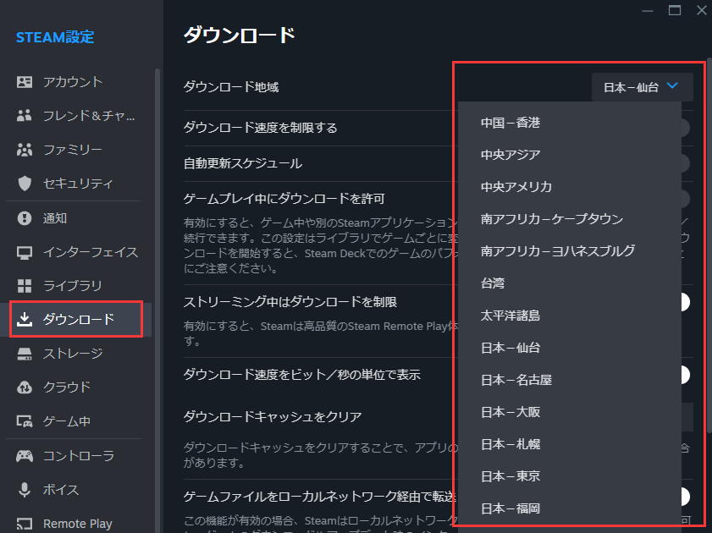This screenshot has height=533, width=712.
Task: Click the Library grid icon
Action: click(25, 286)
